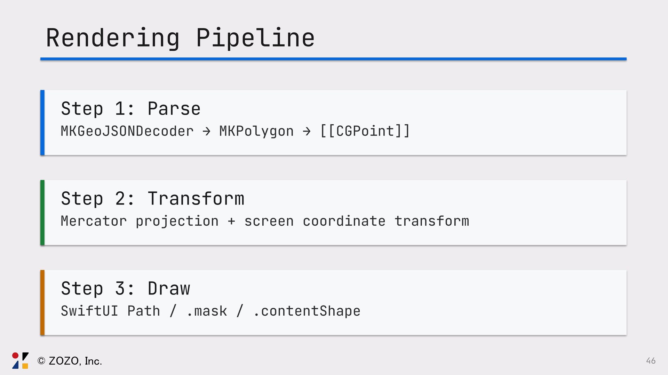
Task: Click the Rendering Pipeline slide title
Action: pos(180,37)
